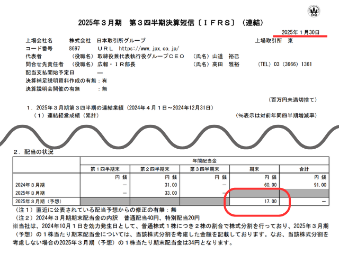Click heading 2. 配当の状況
Viewport: 339px width, 254px height.
[x=33, y=152]
